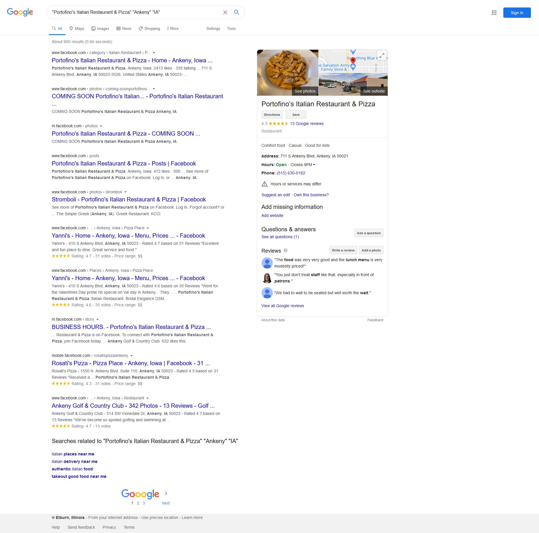Click the See outside street view thumbnail
The height and width of the screenshot is (533, 539).
tap(353, 84)
